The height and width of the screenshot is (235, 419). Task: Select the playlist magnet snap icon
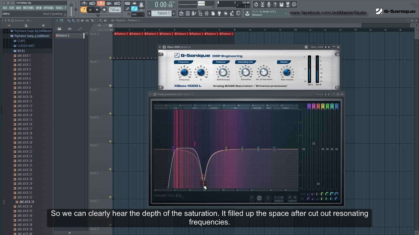tap(62, 20)
